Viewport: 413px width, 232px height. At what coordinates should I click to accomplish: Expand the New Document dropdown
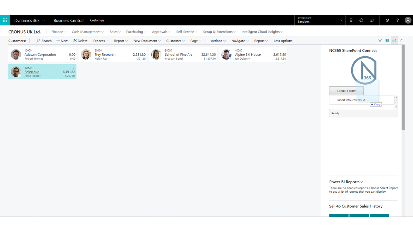(x=147, y=41)
